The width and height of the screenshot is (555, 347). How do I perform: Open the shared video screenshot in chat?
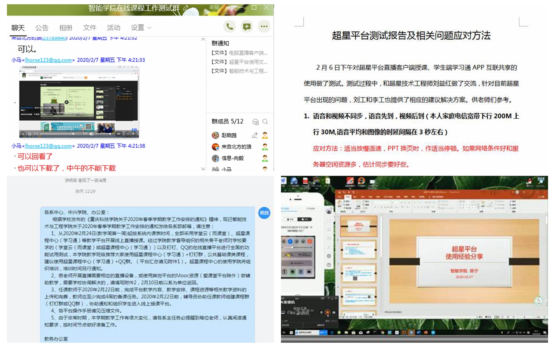pos(79,102)
